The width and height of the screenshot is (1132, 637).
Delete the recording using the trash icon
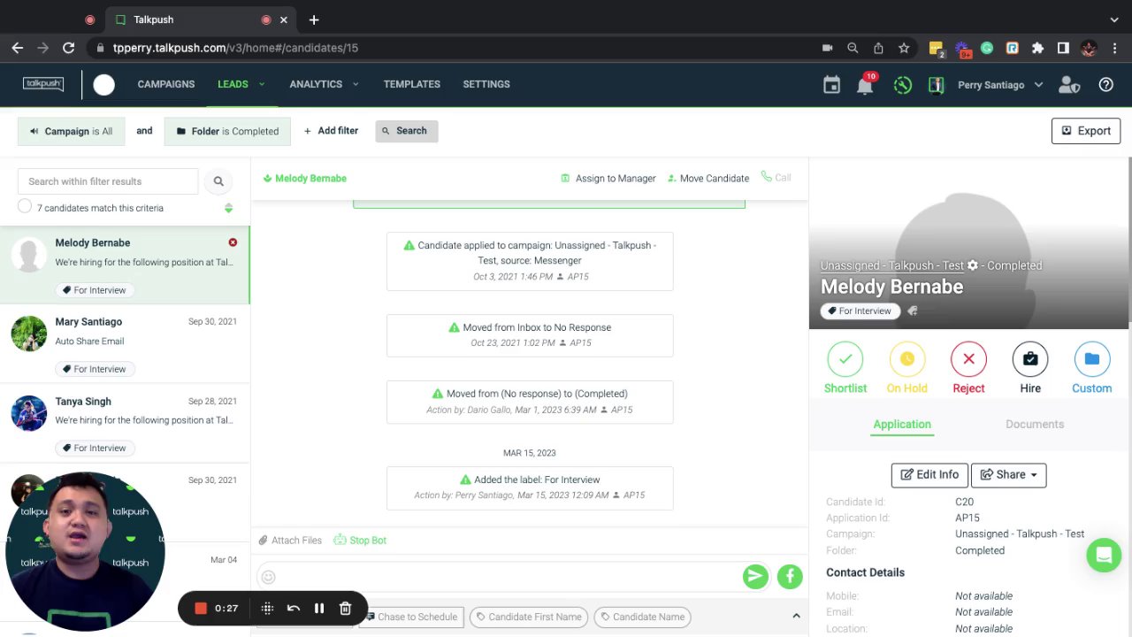[345, 608]
